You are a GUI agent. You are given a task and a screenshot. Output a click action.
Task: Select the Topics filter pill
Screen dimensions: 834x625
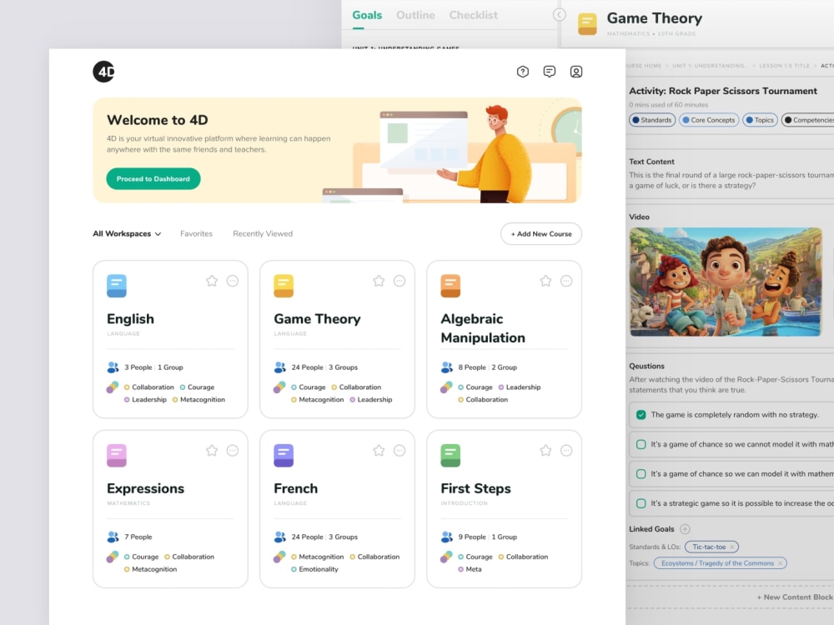click(x=760, y=120)
